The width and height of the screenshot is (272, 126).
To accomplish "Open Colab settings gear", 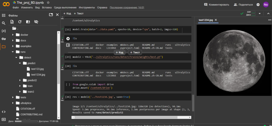I will click(258, 5).
